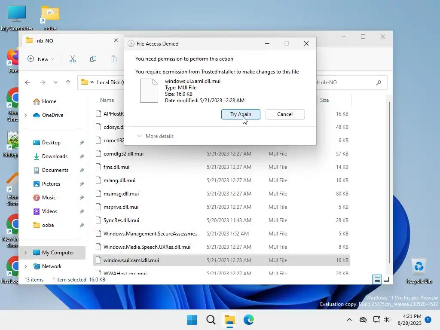Select file mlang.dll.mui

click(x=222, y=180)
